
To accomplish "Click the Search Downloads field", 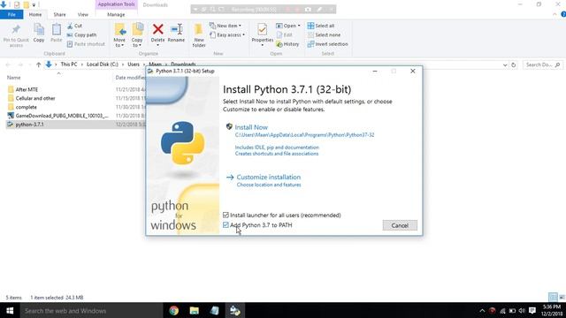I will pos(542,64).
